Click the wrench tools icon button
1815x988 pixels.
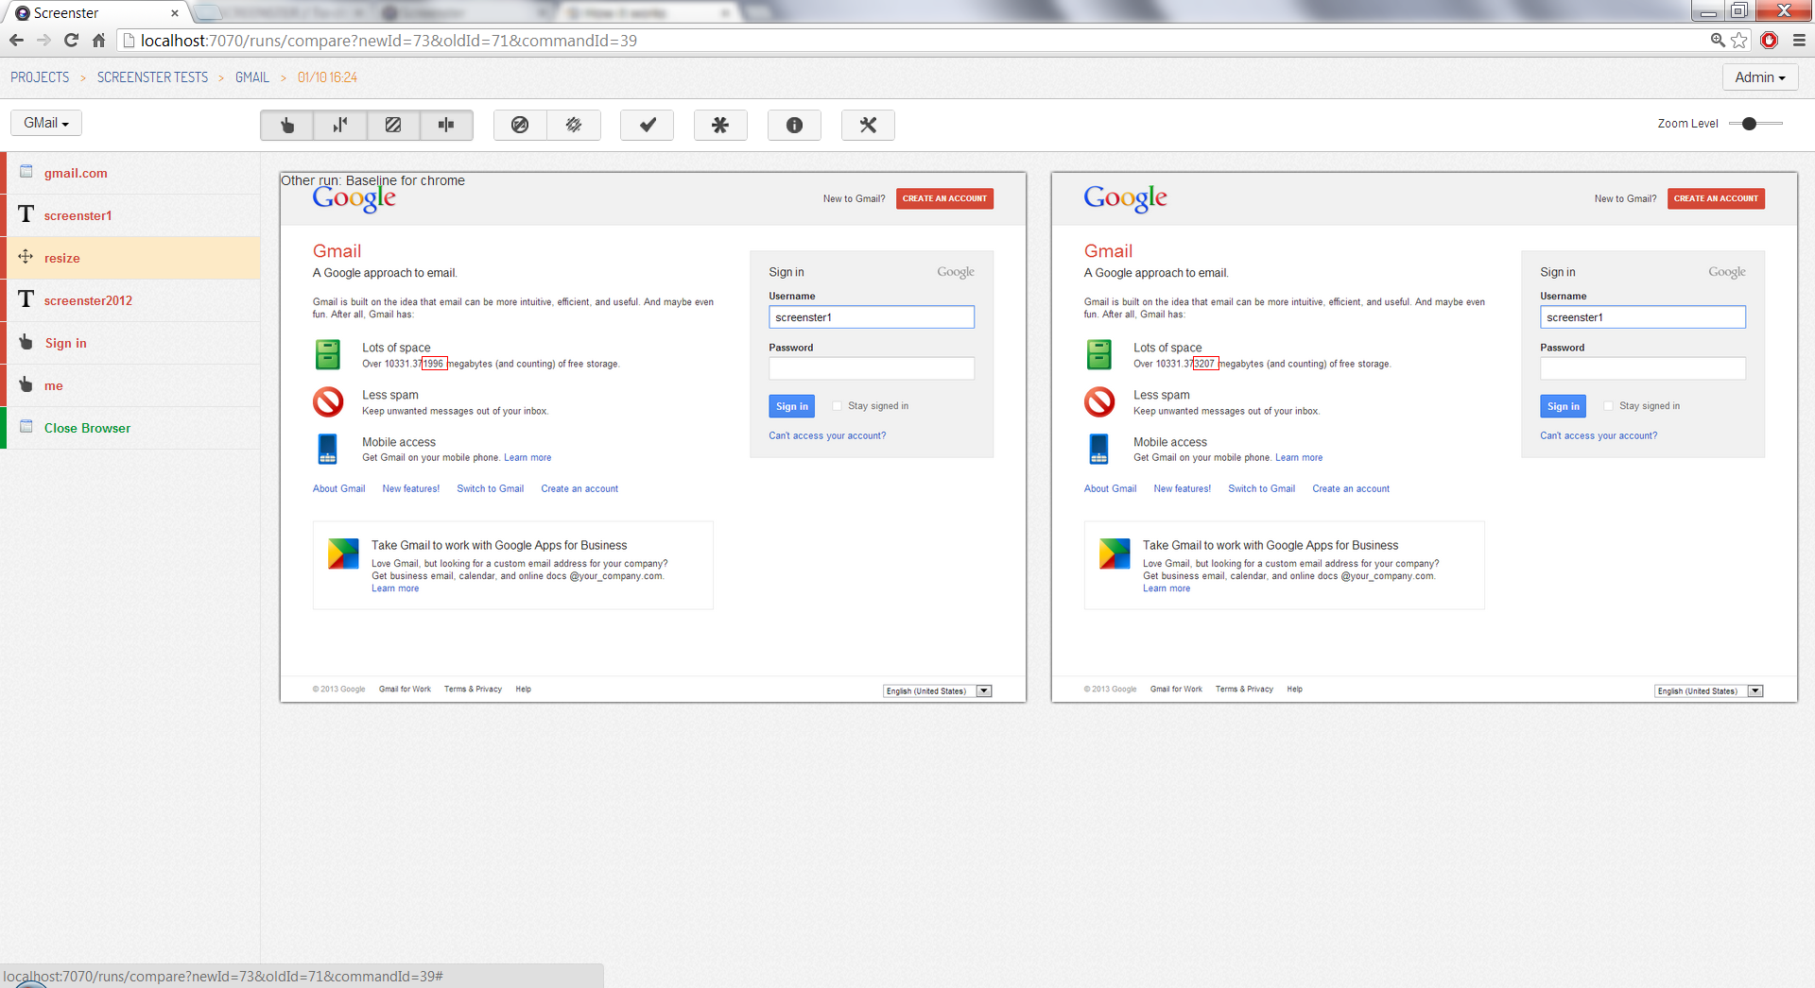click(868, 125)
